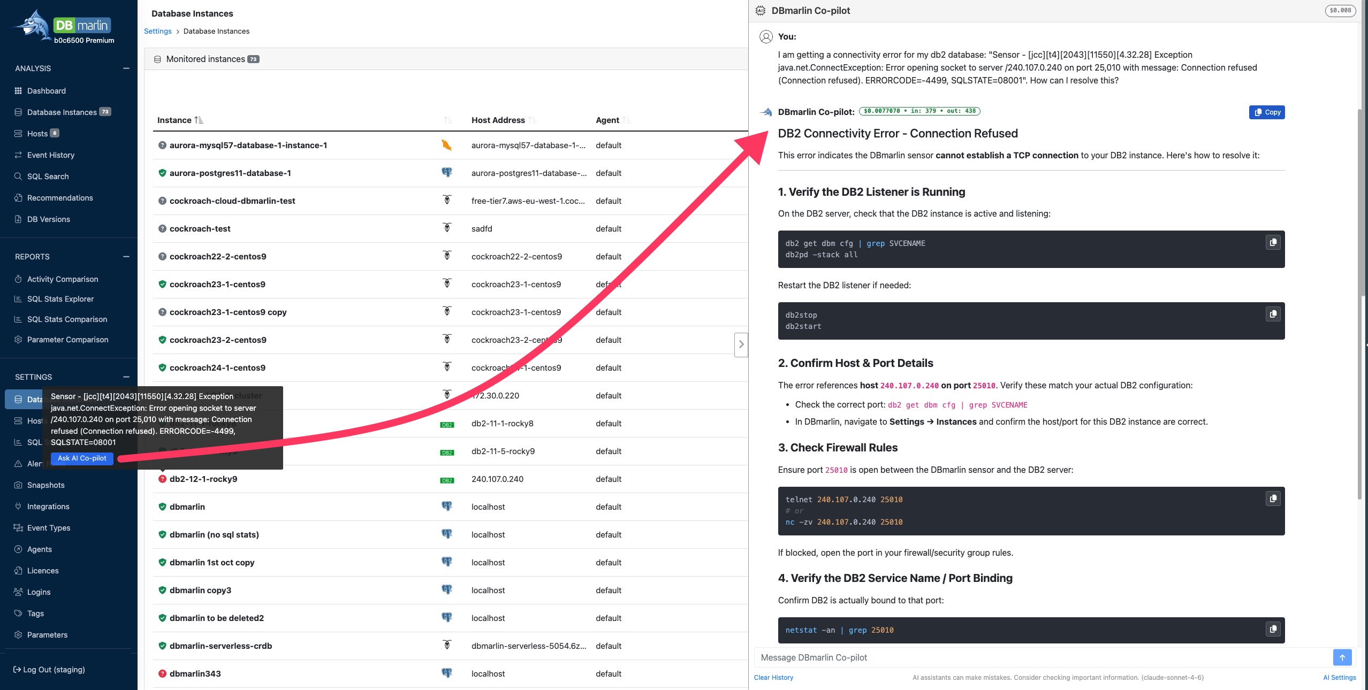Click host address 240.107.0.240 cell
The width and height of the screenshot is (1368, 690).
point(497,479)
